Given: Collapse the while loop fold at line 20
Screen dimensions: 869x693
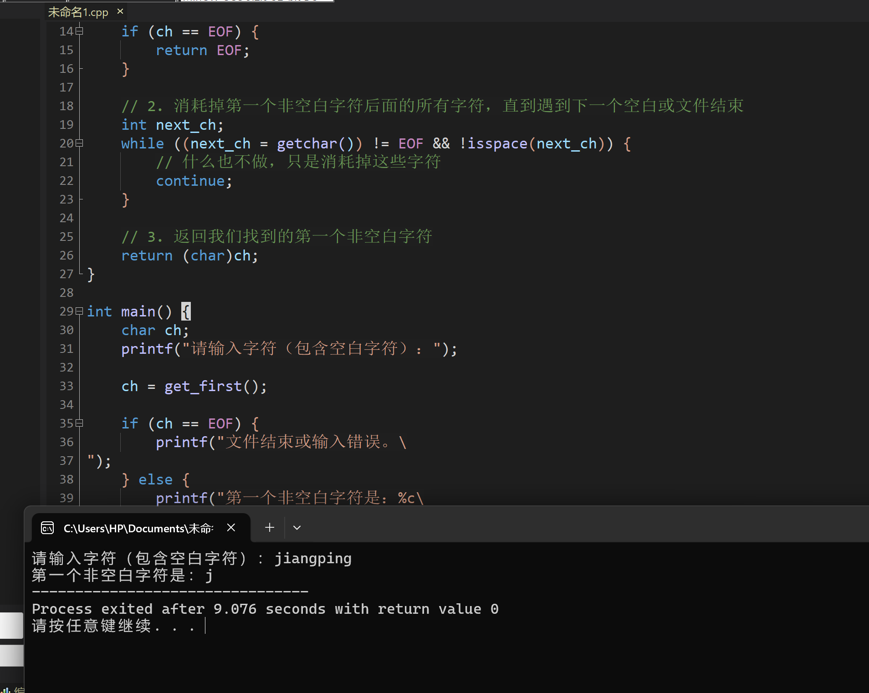Looking at the screenshot, I should pyautogui.click(x=79, y=143).
